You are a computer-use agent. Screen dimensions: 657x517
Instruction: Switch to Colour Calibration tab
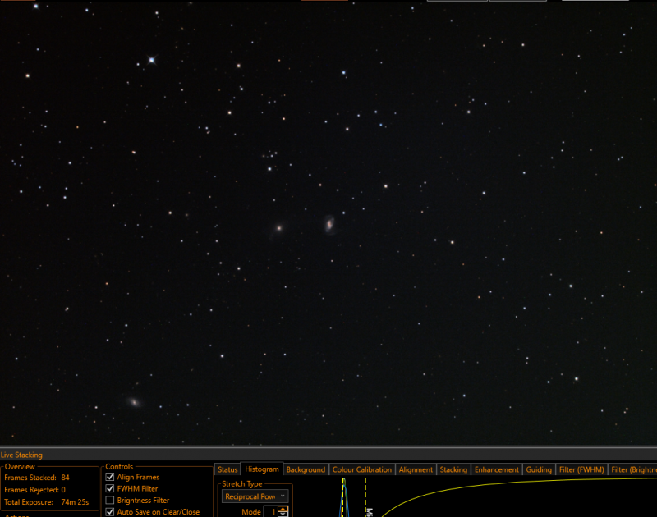click(x=361, y=469)
